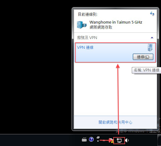Click the 連線(C) connect button
Image resolution: width=161 pixels, height=146 pixels.
click(x=143, y=57)
